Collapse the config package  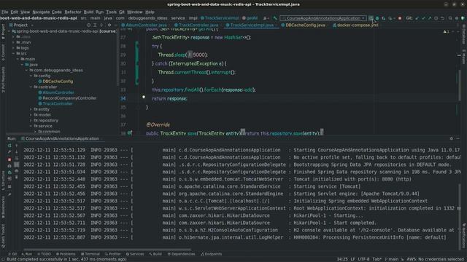click(x=31, y=76)
